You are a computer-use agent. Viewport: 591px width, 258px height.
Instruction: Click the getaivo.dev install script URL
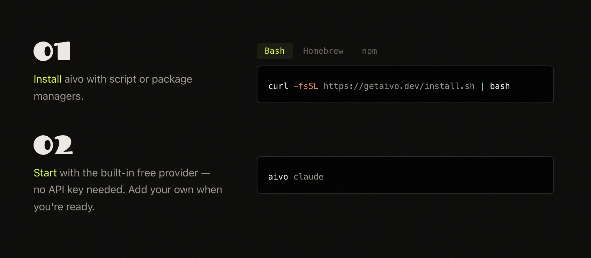click(399, 86)
